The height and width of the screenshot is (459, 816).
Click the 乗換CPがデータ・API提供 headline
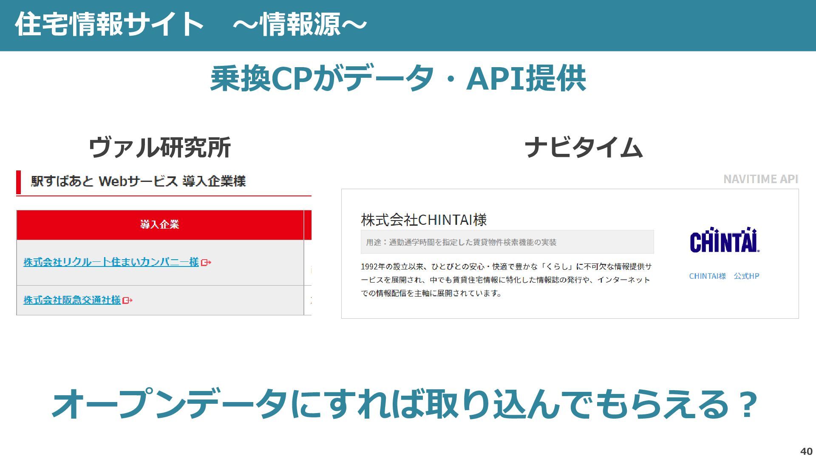[x=398, y=79]
